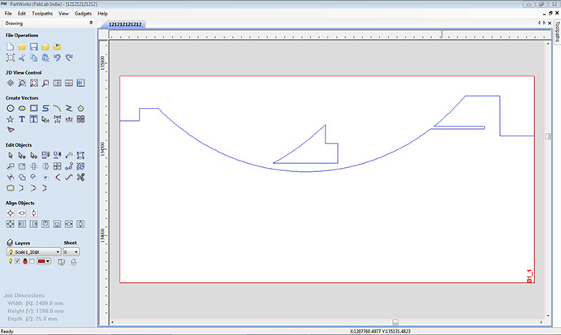This screenshot has height=335, width=561.
Task: Click the vertical scrollbar thumb
Action: pyautogui.click(x=548, y=136)
